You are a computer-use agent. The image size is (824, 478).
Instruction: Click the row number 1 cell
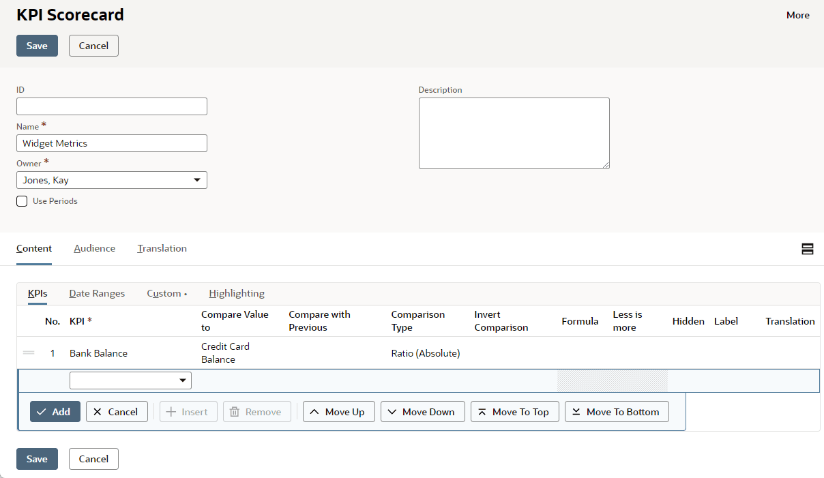click(53, 353)
